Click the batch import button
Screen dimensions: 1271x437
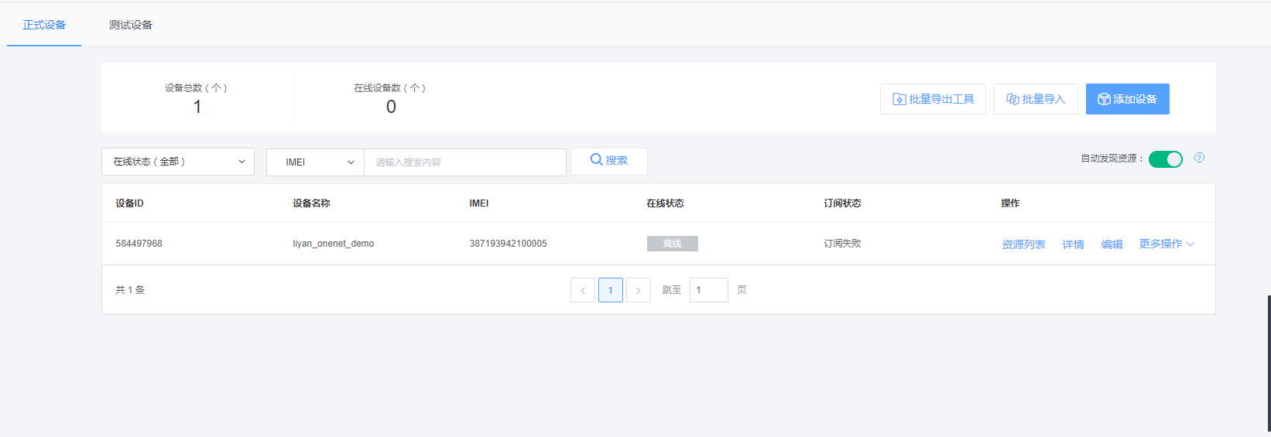pos(1036,99)
